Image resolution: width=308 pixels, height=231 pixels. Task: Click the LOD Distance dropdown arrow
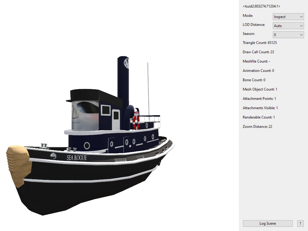click(x=301, y=26)
